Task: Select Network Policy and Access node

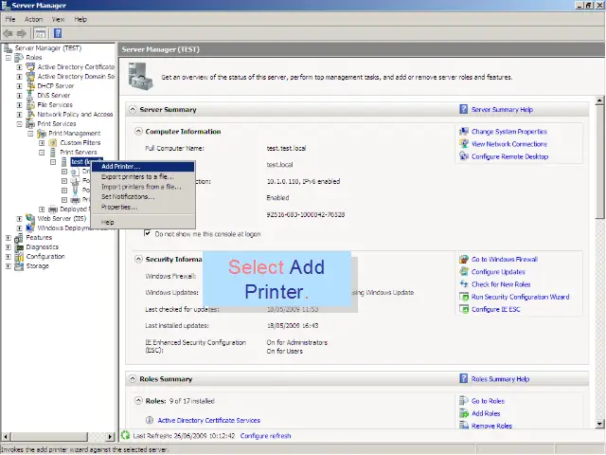Action: (x=75, y=115)
